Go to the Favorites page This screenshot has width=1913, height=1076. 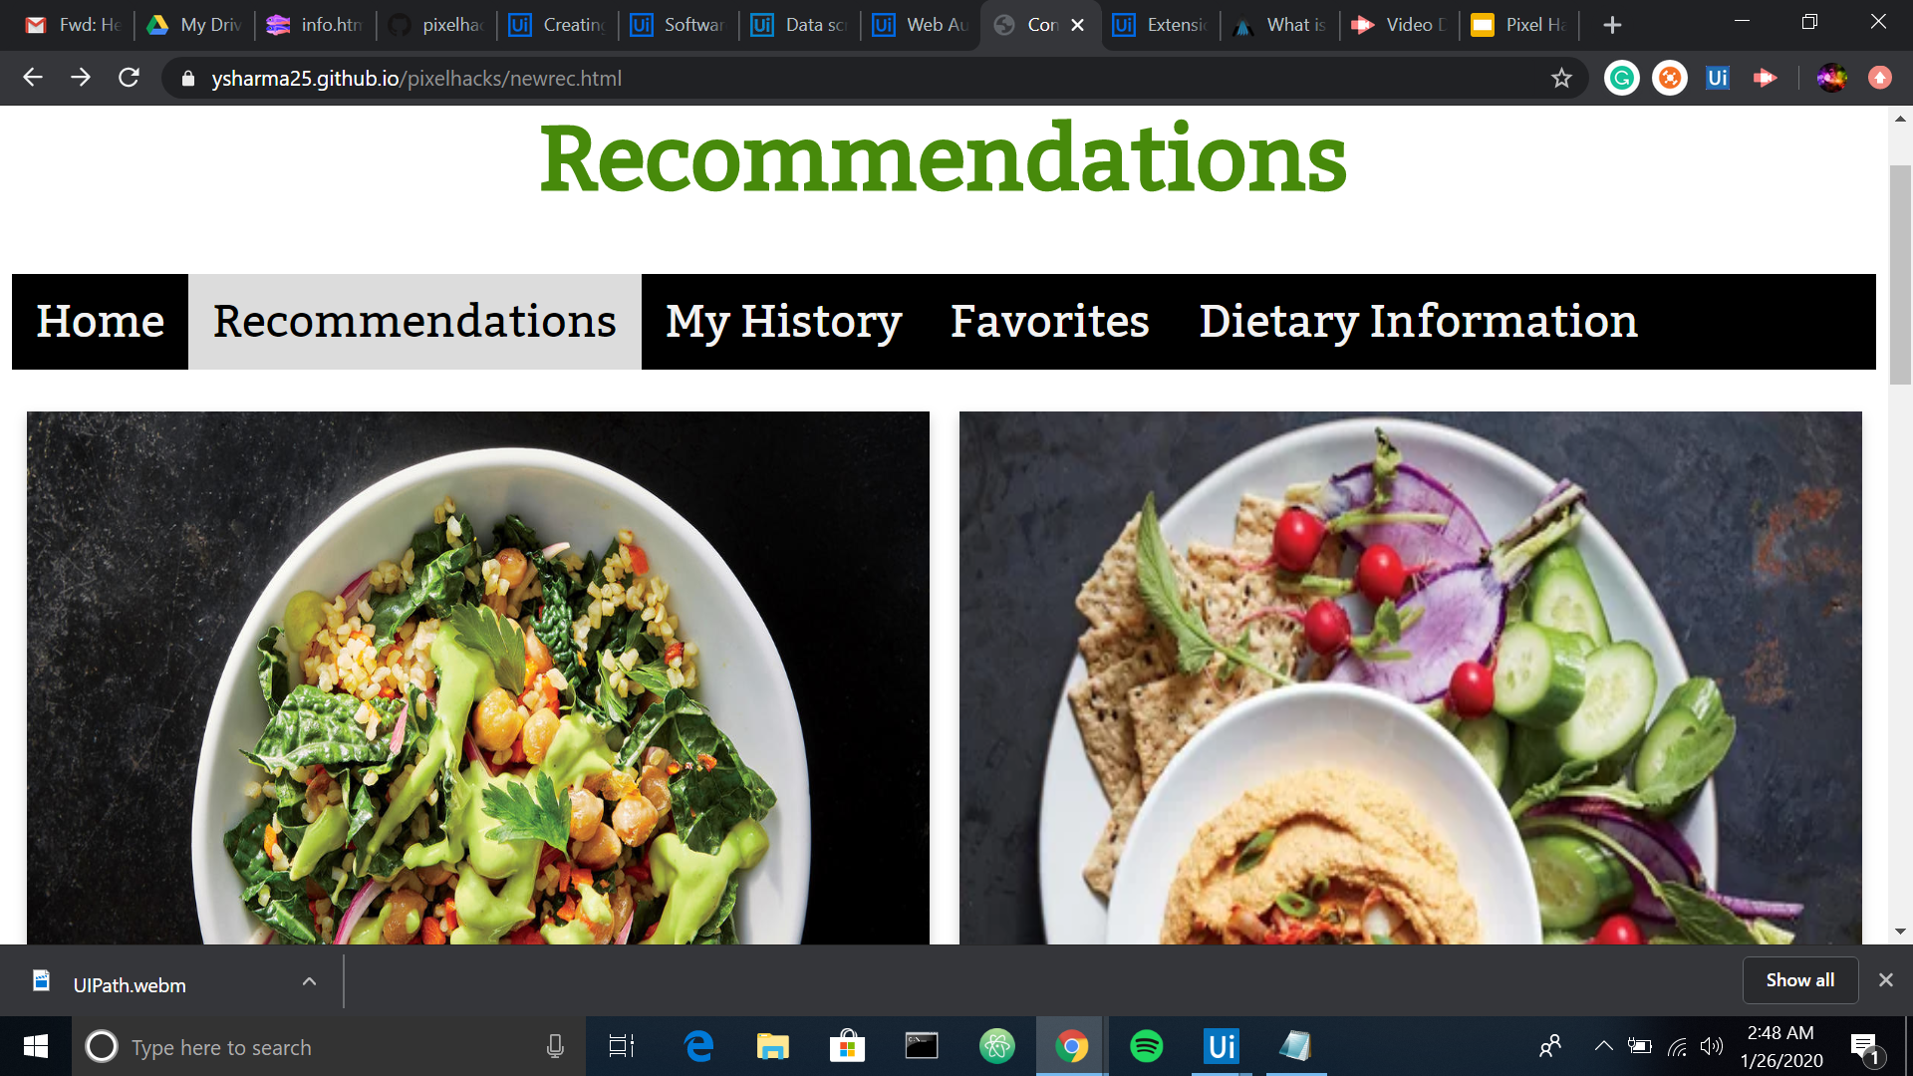click(x=1049, y=322)
